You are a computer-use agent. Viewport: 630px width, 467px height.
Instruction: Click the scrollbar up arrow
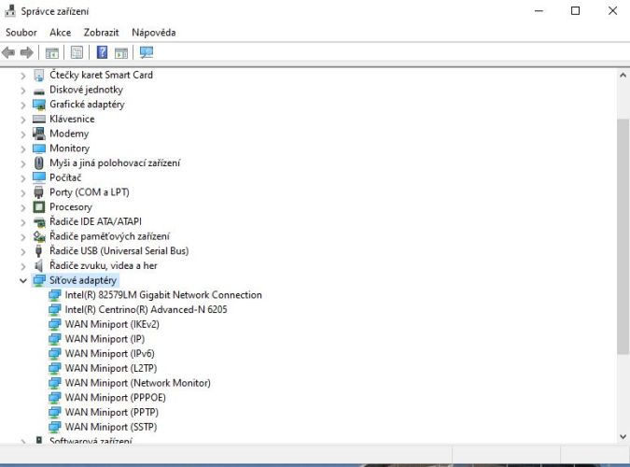[x=623, y=75]
